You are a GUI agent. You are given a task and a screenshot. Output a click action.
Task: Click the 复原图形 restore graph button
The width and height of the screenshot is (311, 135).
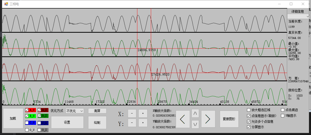coord(229,119)
